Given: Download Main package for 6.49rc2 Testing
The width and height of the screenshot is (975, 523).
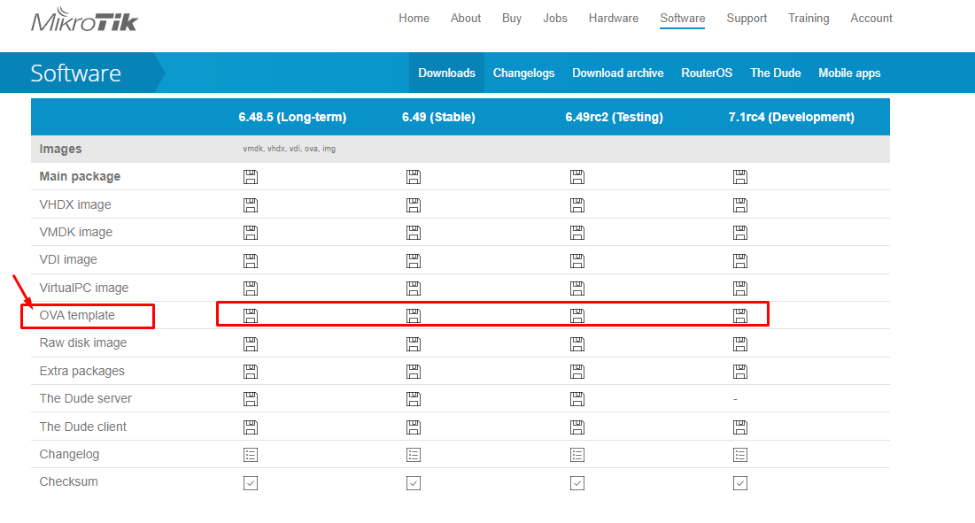Looking at the screenshot, I should (577, 177).
